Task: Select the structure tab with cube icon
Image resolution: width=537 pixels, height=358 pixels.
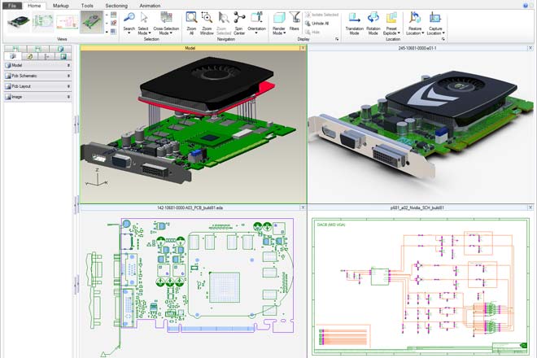Action: click(13, 56)
